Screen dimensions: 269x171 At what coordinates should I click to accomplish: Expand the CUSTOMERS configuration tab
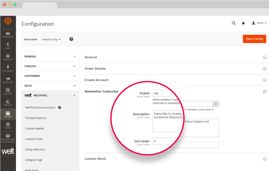point(50,76)
